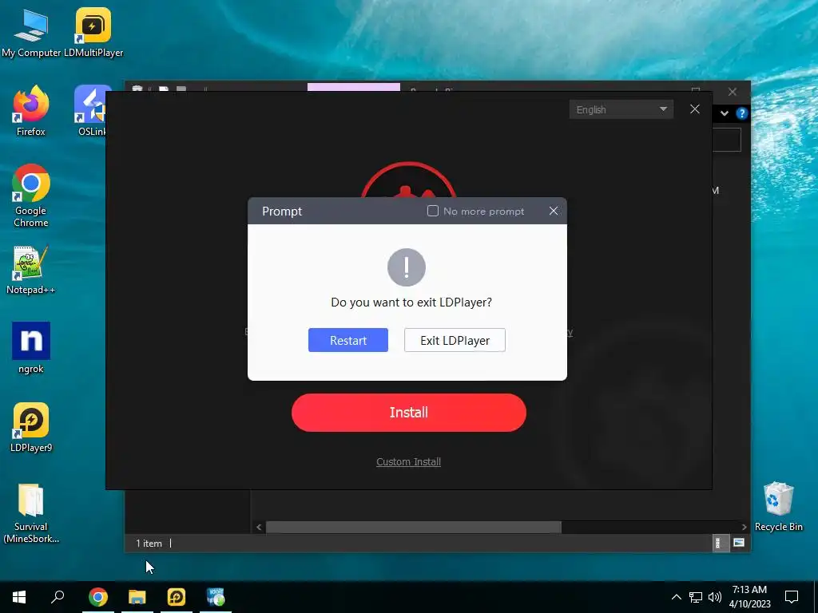Tick the No more prompt checkbox

[432, 211]
